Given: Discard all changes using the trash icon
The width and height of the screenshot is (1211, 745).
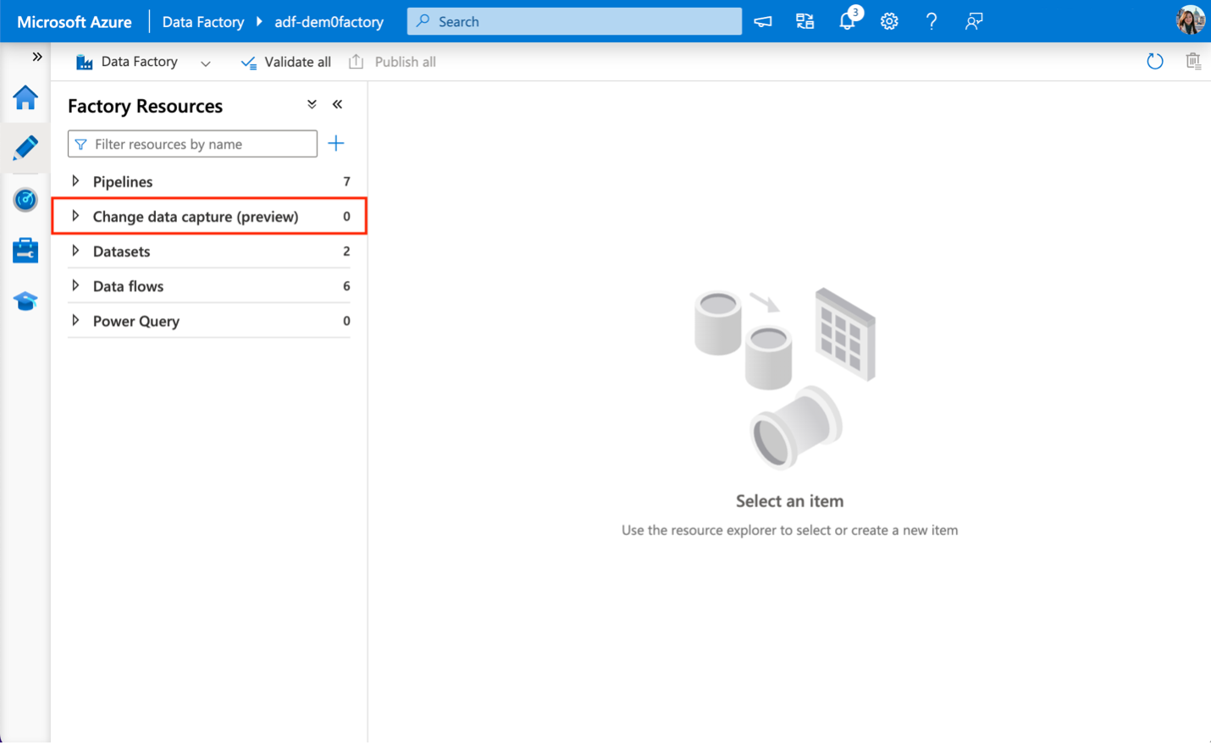Looking at the screenshot, I should [1193, 61].
